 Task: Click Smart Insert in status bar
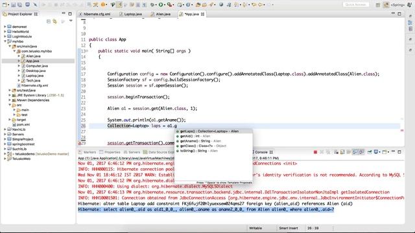click(288, 228)
